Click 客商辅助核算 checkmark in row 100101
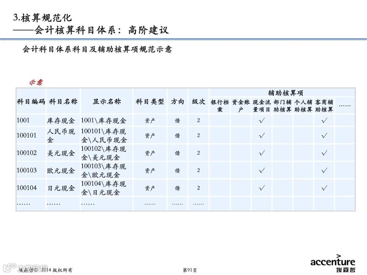367x275 pixels. 324,135
